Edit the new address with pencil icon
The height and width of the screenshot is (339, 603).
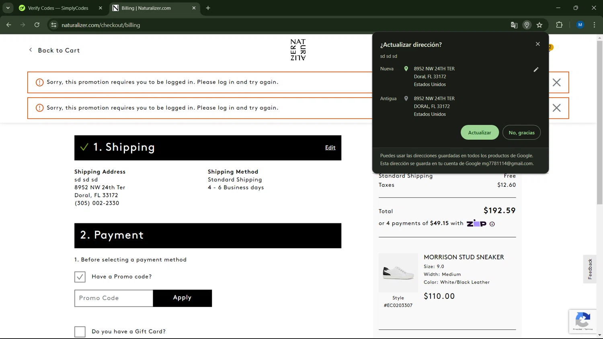point(536,69)
